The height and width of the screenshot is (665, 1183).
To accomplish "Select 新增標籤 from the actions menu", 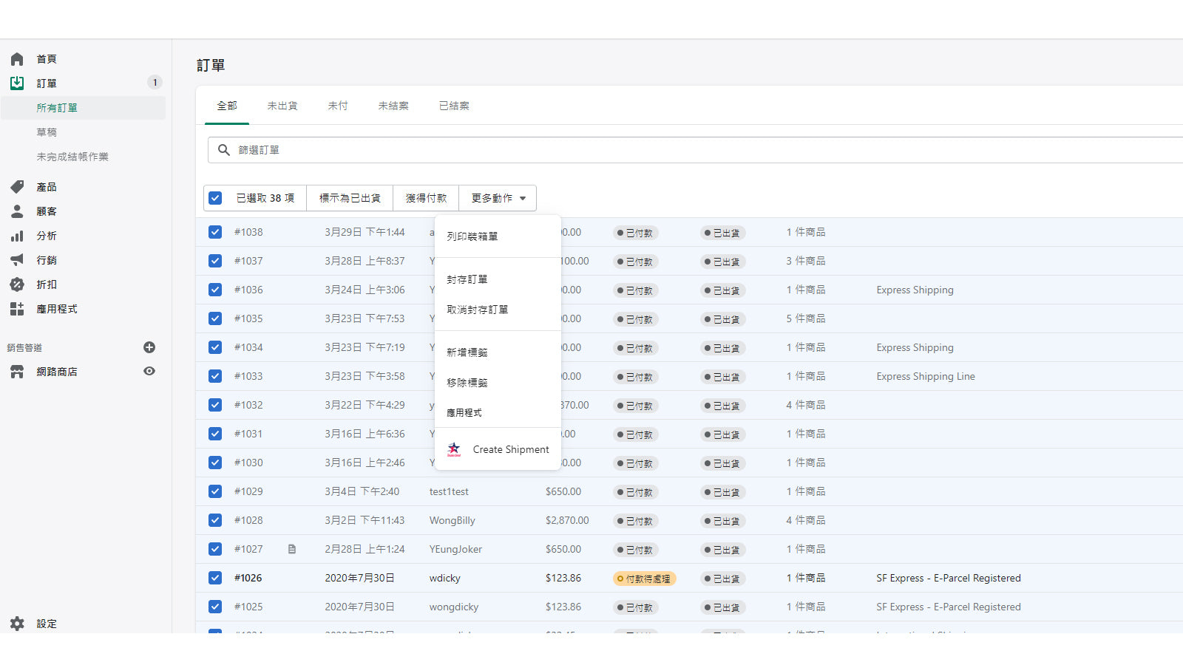I will tap(498, 352).
